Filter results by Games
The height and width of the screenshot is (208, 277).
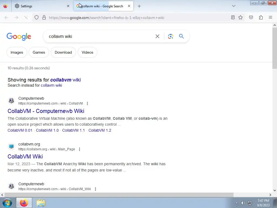39,52
